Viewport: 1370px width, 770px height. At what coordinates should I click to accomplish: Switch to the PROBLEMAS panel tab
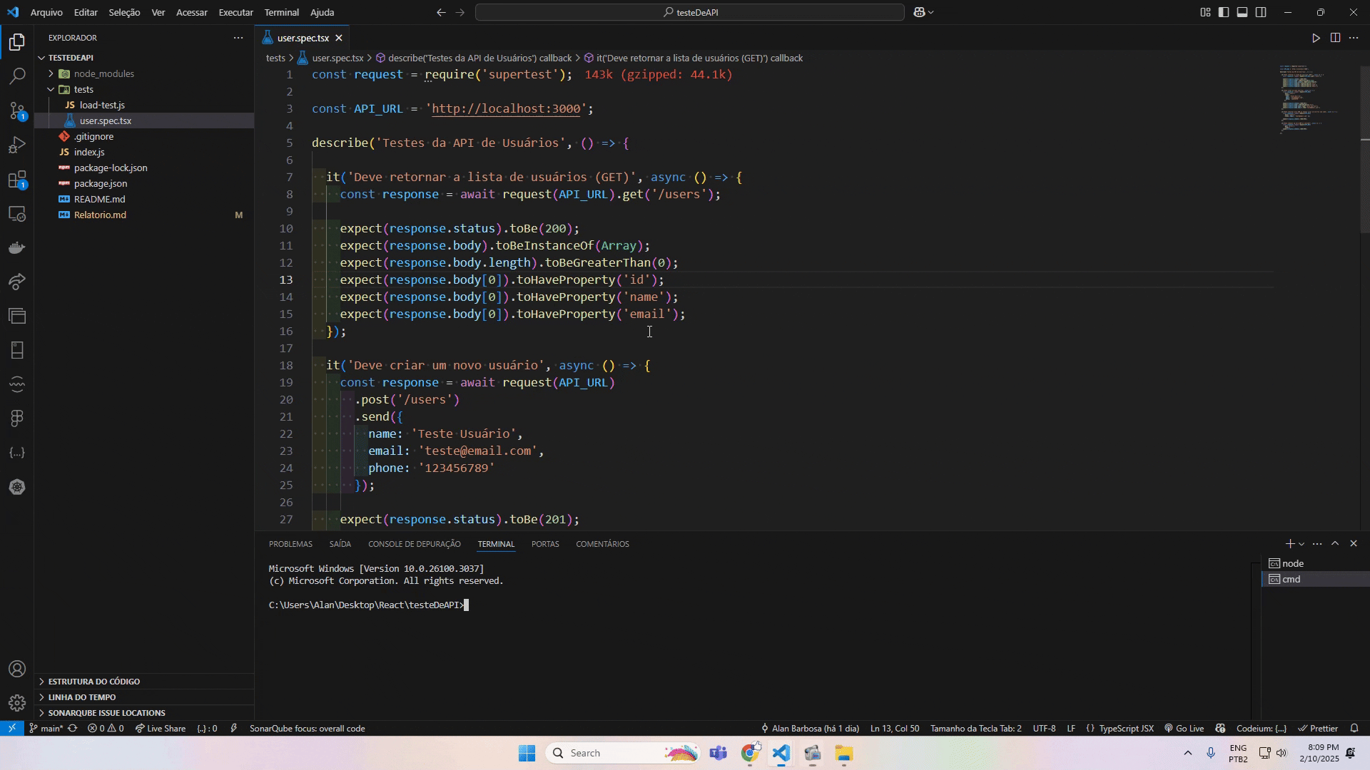[x=290, y=544]
